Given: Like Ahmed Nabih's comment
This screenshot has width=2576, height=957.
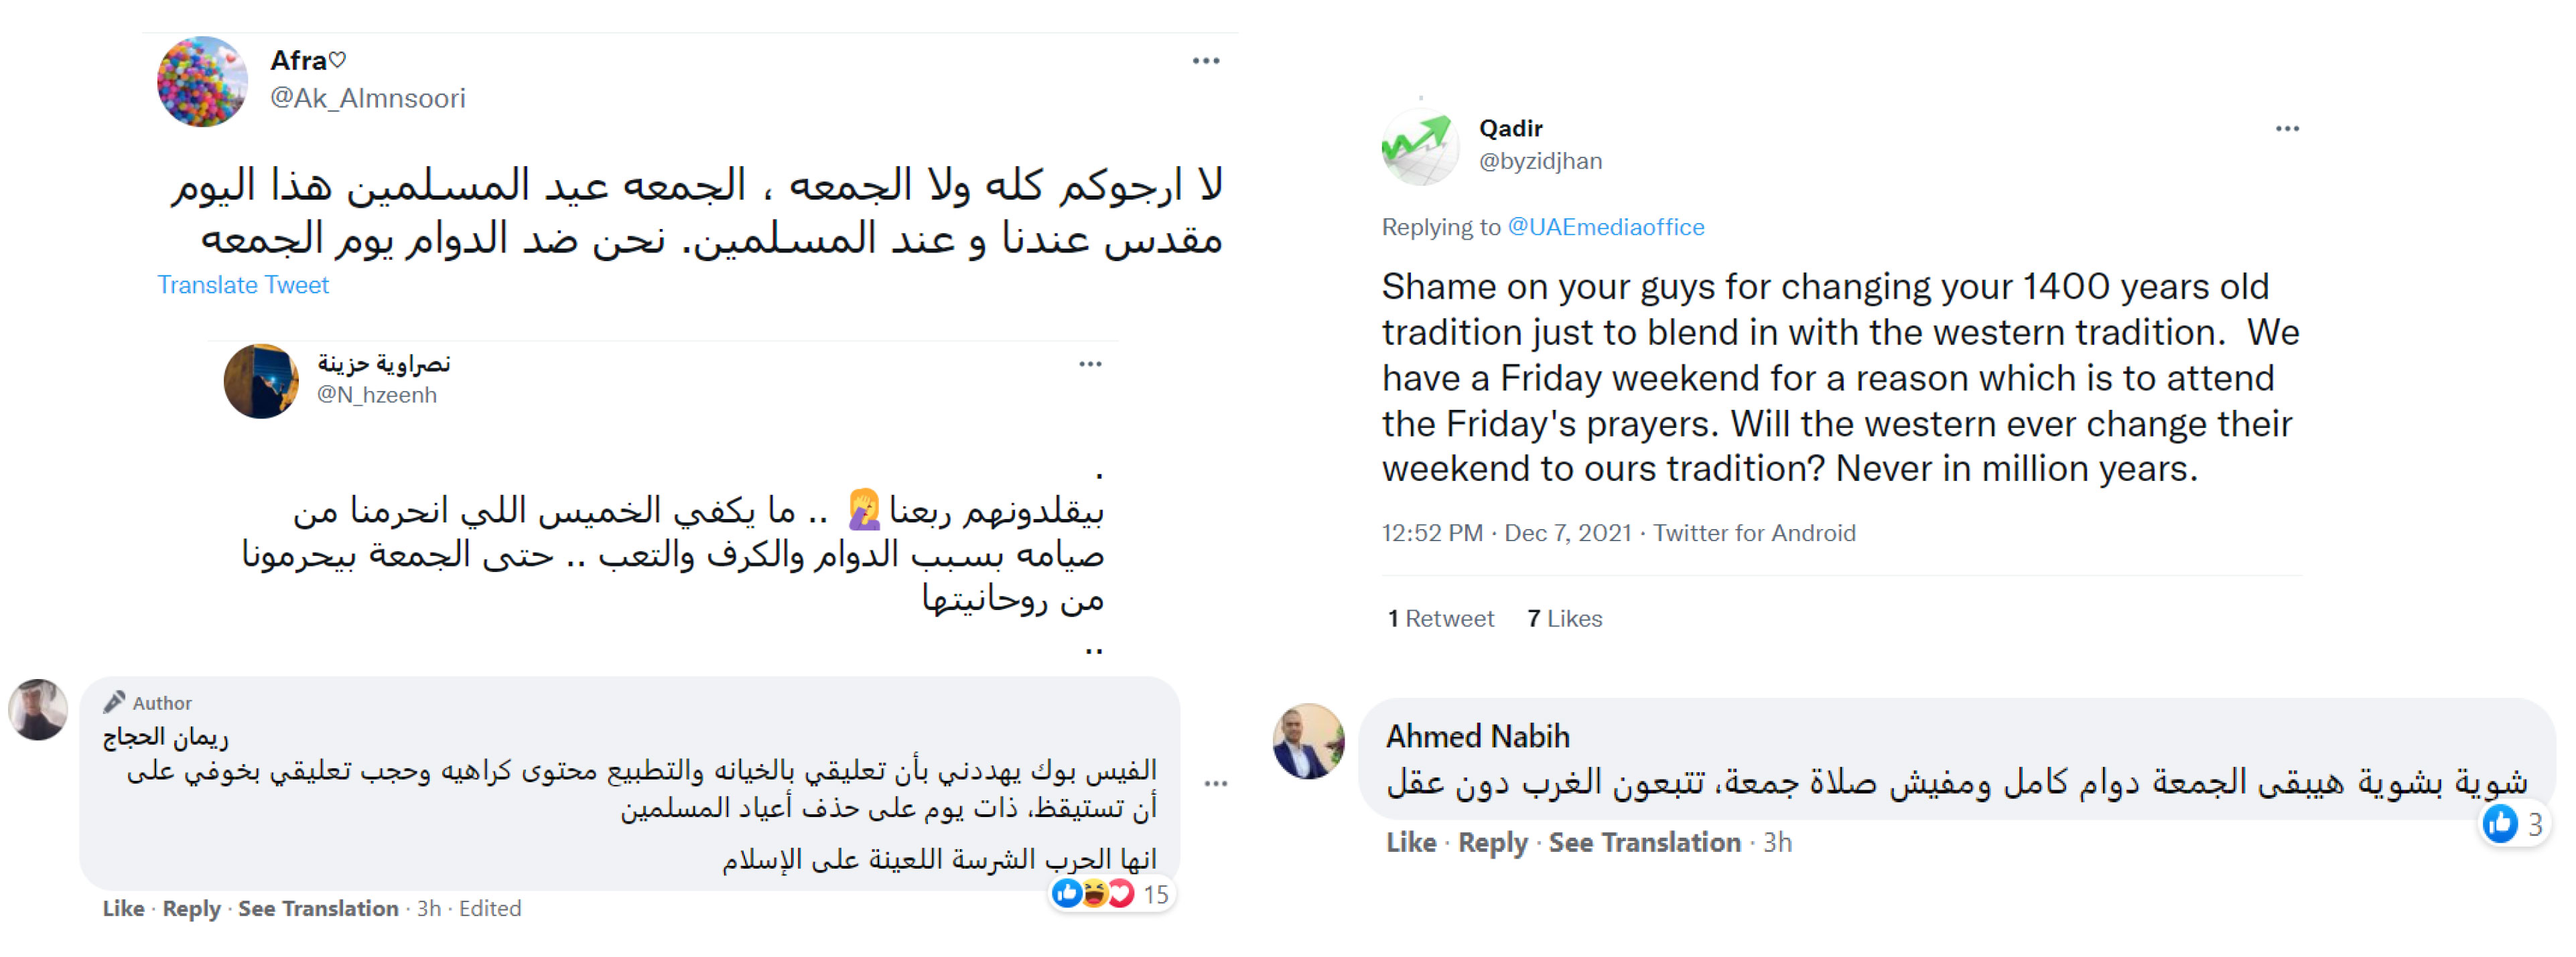Looking at the screenshot, I should click(1410, 842).
